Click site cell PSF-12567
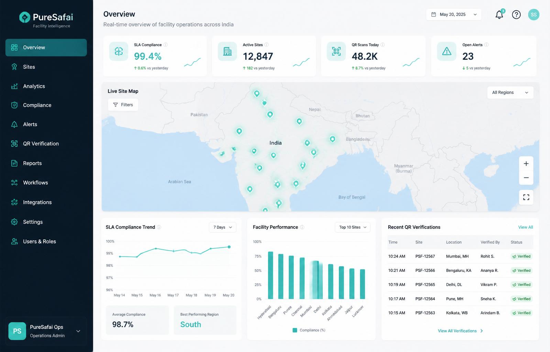Viewport: 550px width, 352px height. pyautogui.click(x=425, y=256)
